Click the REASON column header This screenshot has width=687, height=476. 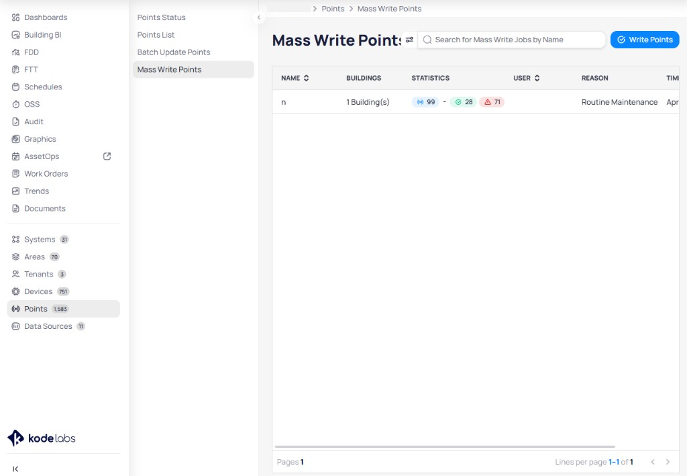coord(594,78)
